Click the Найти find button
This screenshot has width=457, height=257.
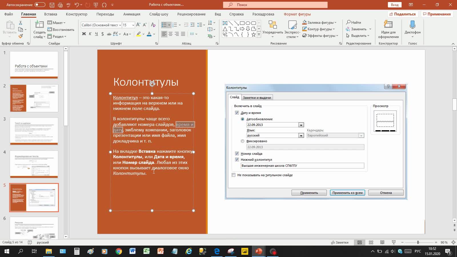pos(354,22)
